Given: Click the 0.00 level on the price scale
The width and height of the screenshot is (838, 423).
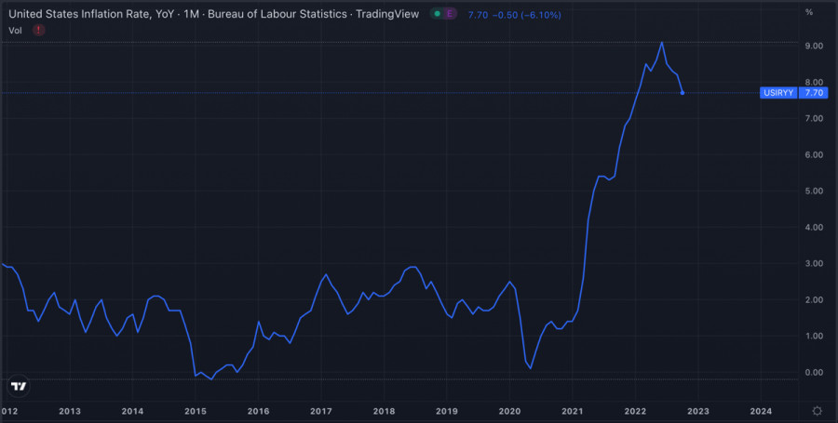Looking at the screenshot, I should (x=813, y=373).
